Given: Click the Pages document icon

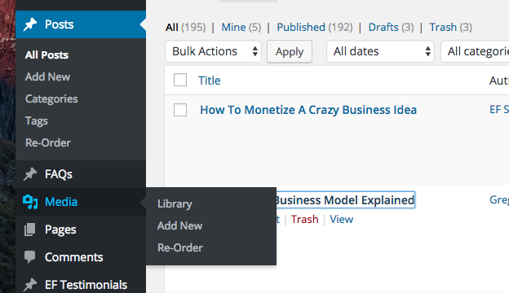Looking at the screenshot, I should 30,230.
